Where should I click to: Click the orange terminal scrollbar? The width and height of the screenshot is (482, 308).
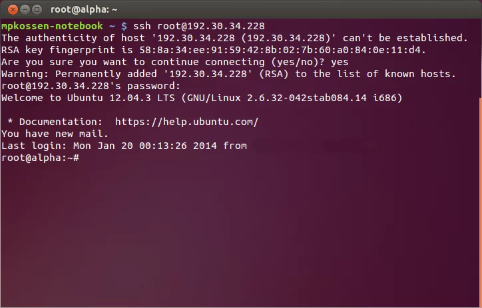click(481, 202)
